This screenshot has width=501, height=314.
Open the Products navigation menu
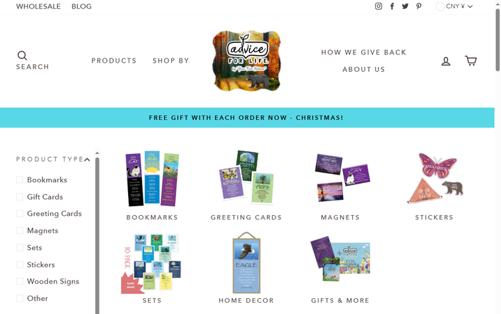113,61
